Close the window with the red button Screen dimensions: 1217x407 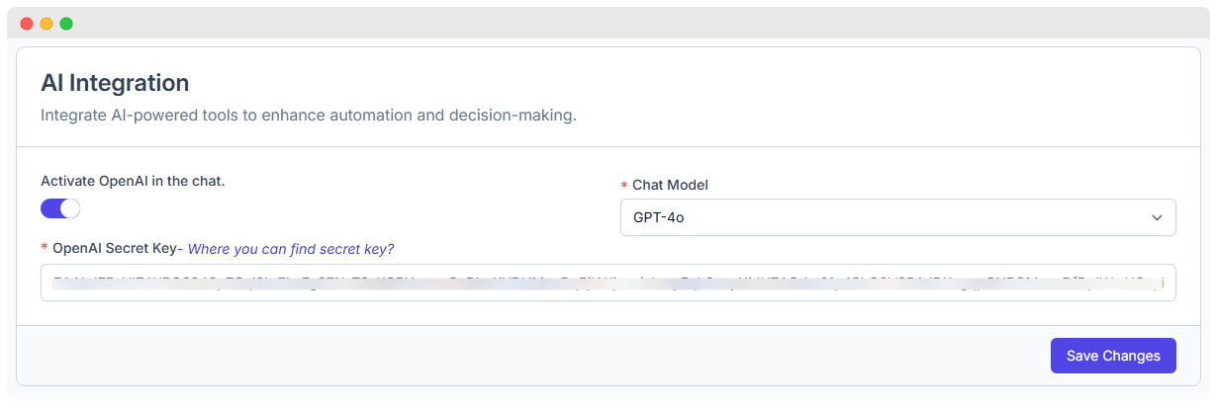(x=27, y=24)
